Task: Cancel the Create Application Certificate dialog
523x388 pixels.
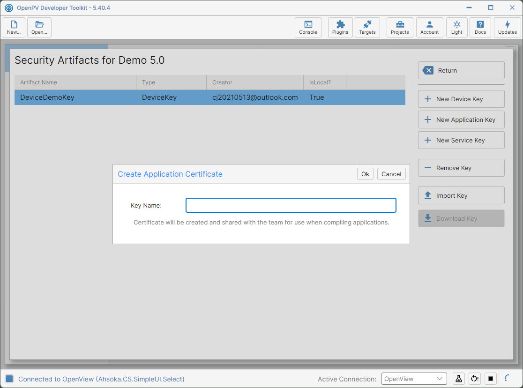Action: 391,174
